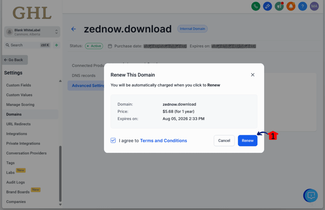The width and height of the screenshot is (325, 210).
Task: Open the blue AI sparkle assistant icon
Action: coord(267,6)
